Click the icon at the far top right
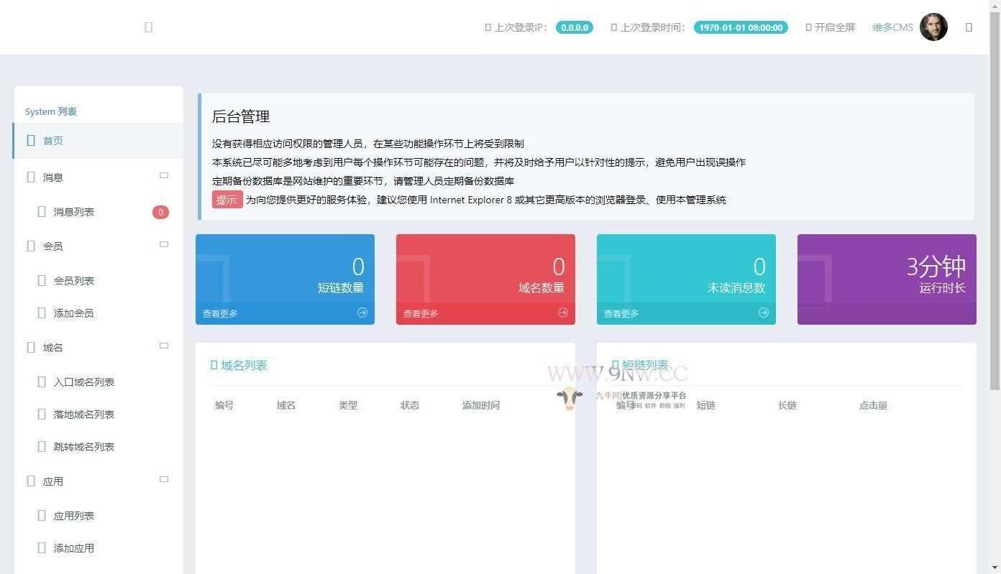The image size is (1001, 574). click(969, 27)
